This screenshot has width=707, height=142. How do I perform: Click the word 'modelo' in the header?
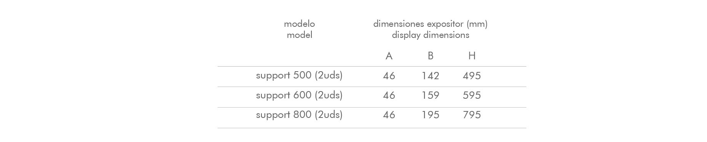point(299,24)
